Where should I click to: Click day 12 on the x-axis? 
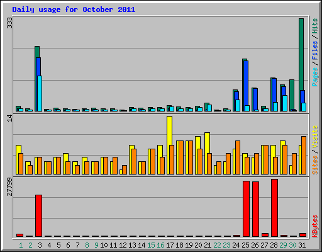pyautogui.click(x=123, y=245)
